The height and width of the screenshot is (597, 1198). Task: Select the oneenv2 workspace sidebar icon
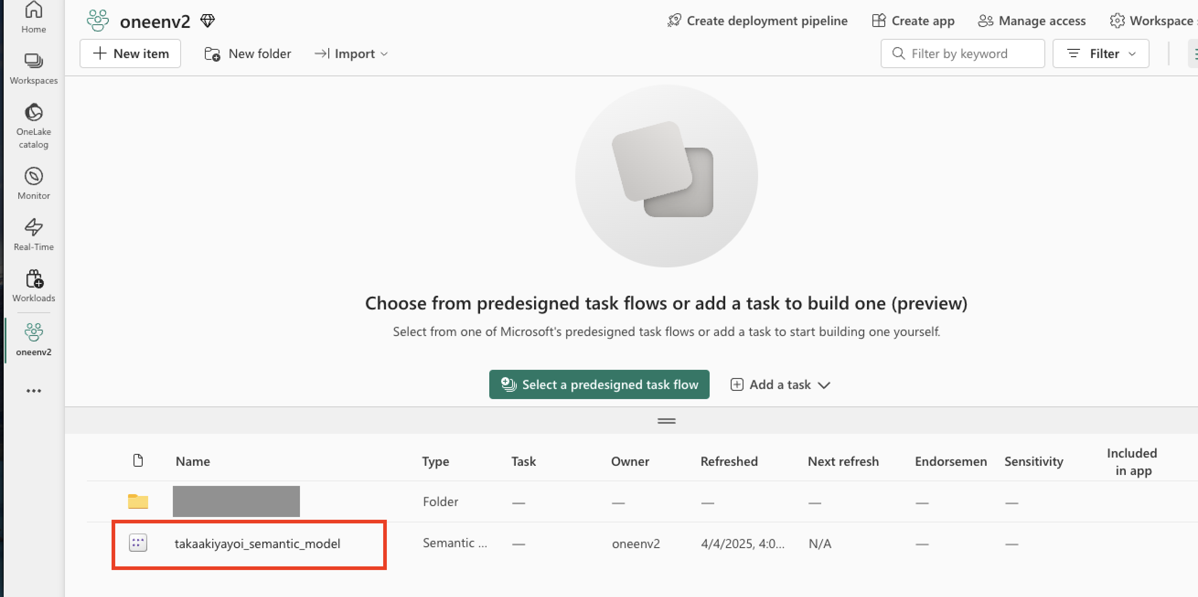tap(33, 339)
